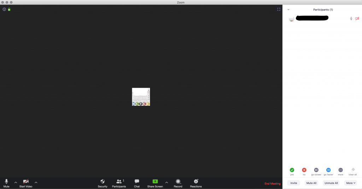Click End Meeting in red
Viewport: 362px width, 189px height.
pos(272,184)
